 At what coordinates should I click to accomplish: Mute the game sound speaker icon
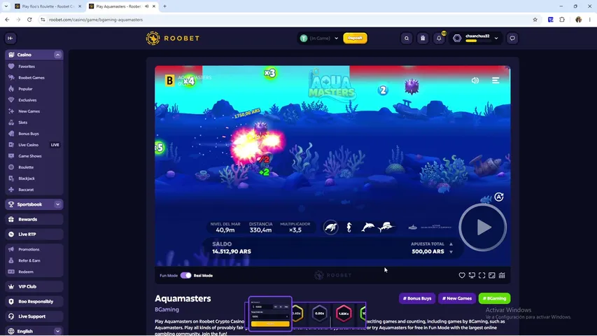[475, 80]
